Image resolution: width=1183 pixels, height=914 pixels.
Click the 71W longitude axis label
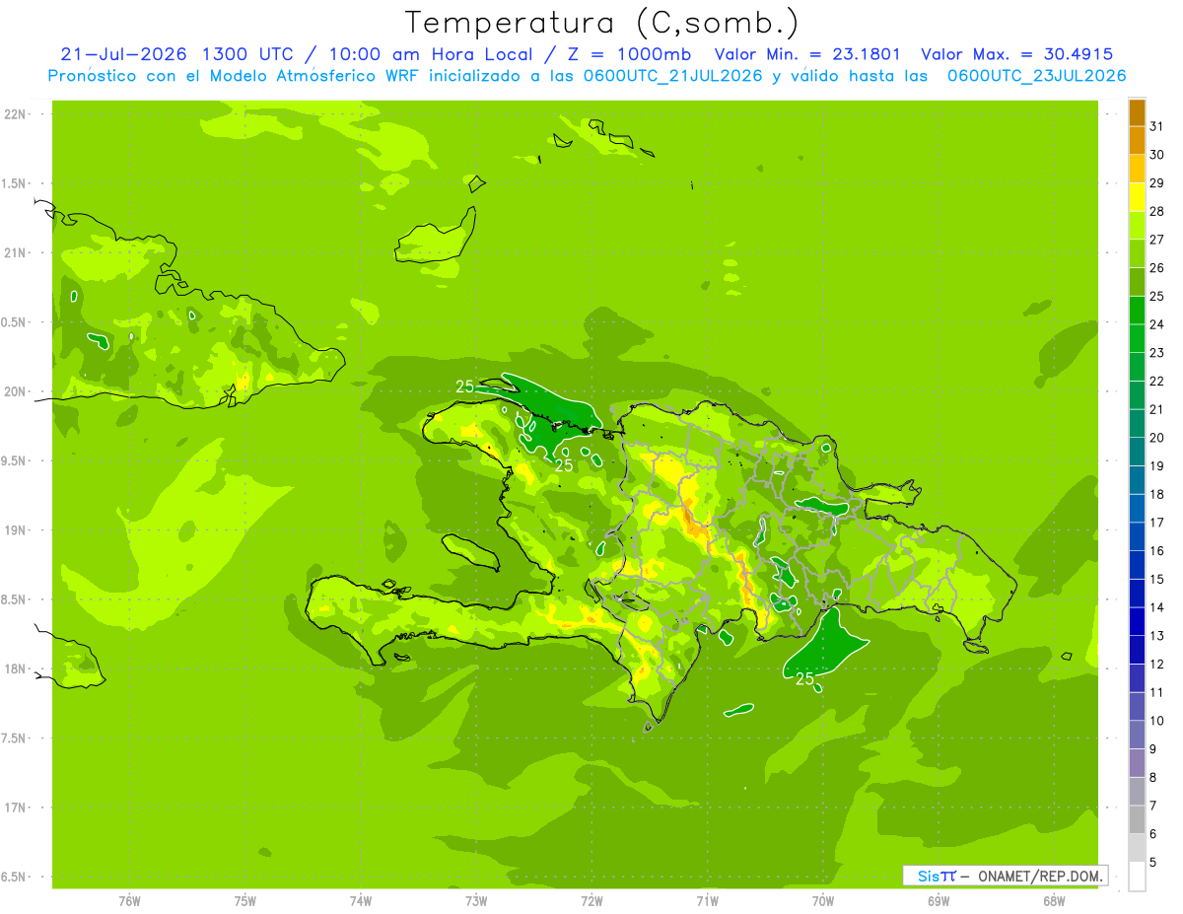707,900
